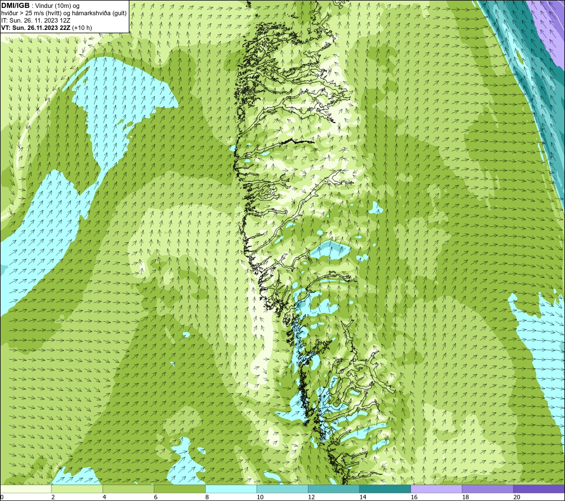The width and height of the screenshot is (565, 501).
Task: Click the light purple 16–18 m/s legend swatch
Action: 436,489
